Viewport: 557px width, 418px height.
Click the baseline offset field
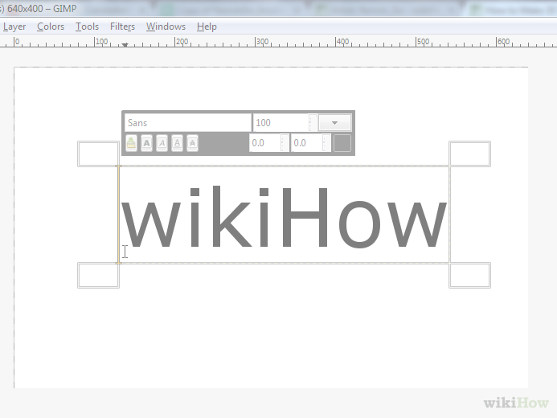pyautogui.click(x=265, y=143)
